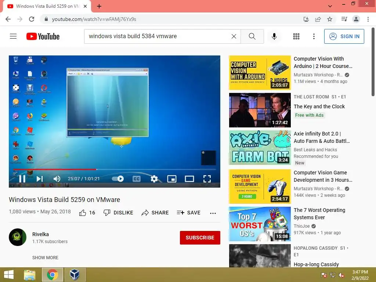Go forward in browser
Screen dimensions: 376x282
(20, 19)
